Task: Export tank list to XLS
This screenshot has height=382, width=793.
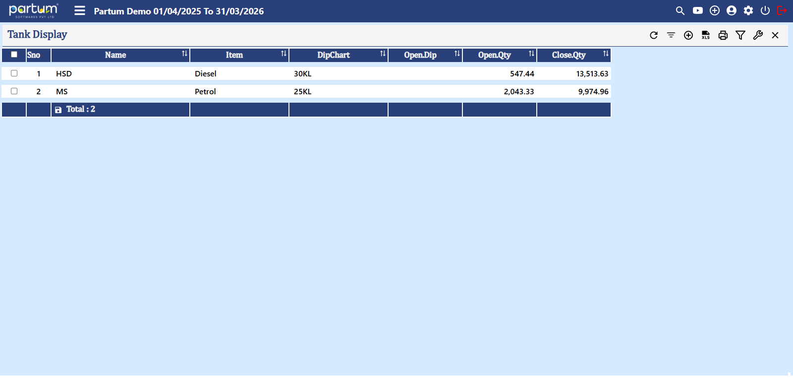Action: click(x=706, y=35)
